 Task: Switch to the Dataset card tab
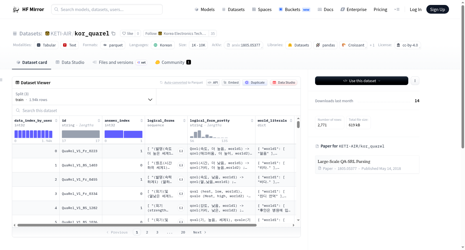click(32, 62)
